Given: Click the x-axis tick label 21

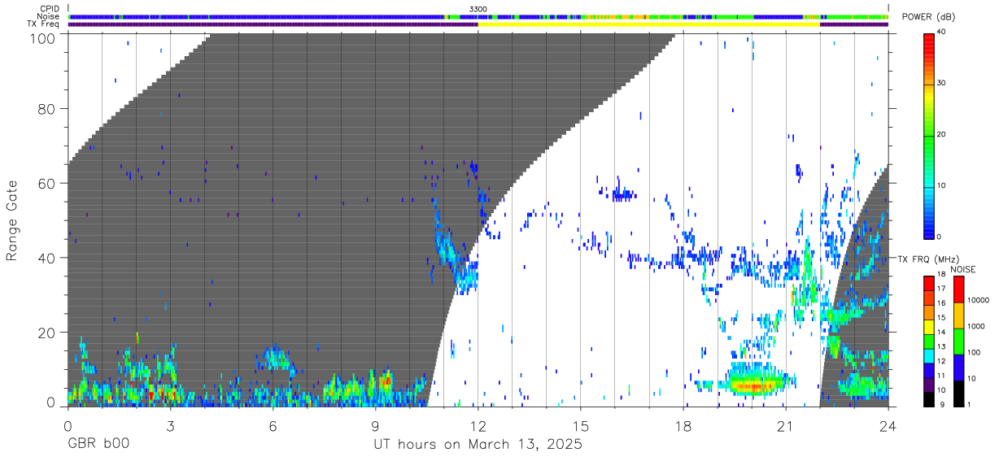Looking at the screenshot, I should (786, 426).
